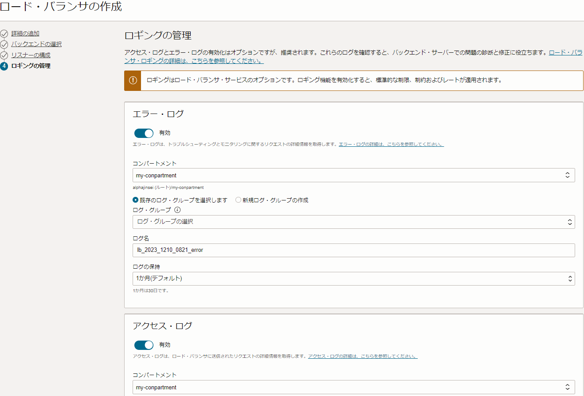This screenshot has height=396, width=584.
Task: Click the alphajinsei (ルート)/my-conpartment path text
Action: click(x=168, y=188)
